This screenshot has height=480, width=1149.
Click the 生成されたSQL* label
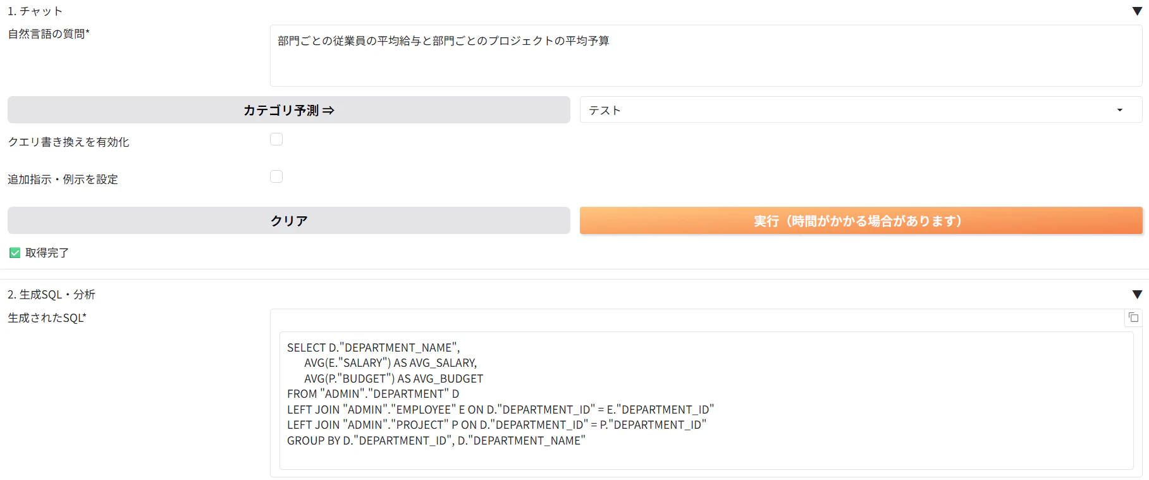pyautogui.click(x=47, y=318)
